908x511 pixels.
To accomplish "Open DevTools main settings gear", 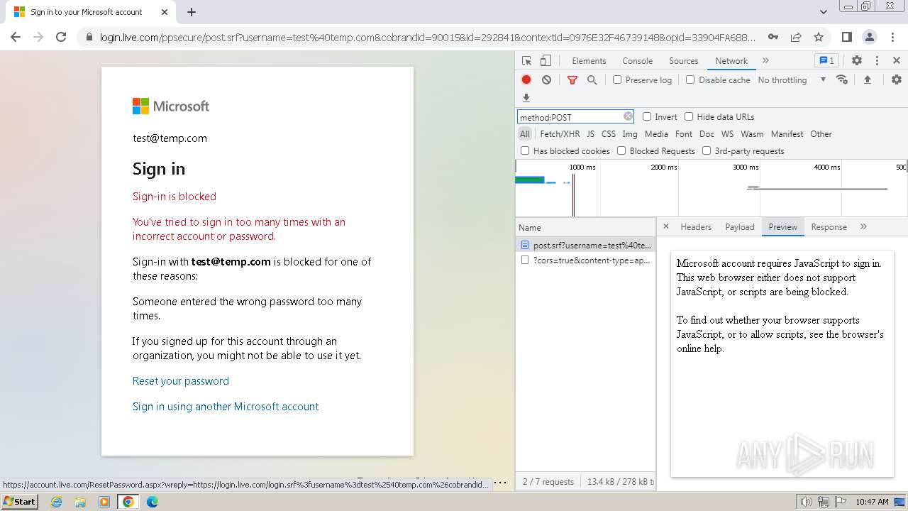I will (857, 61).
